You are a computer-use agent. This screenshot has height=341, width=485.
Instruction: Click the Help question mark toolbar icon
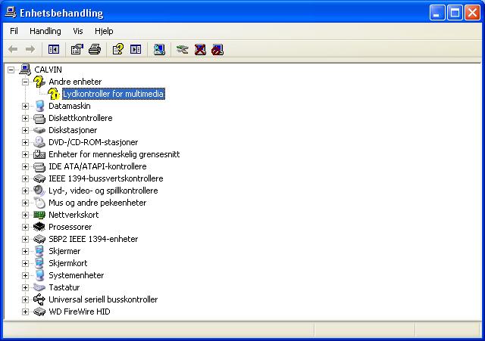(118, 49)
